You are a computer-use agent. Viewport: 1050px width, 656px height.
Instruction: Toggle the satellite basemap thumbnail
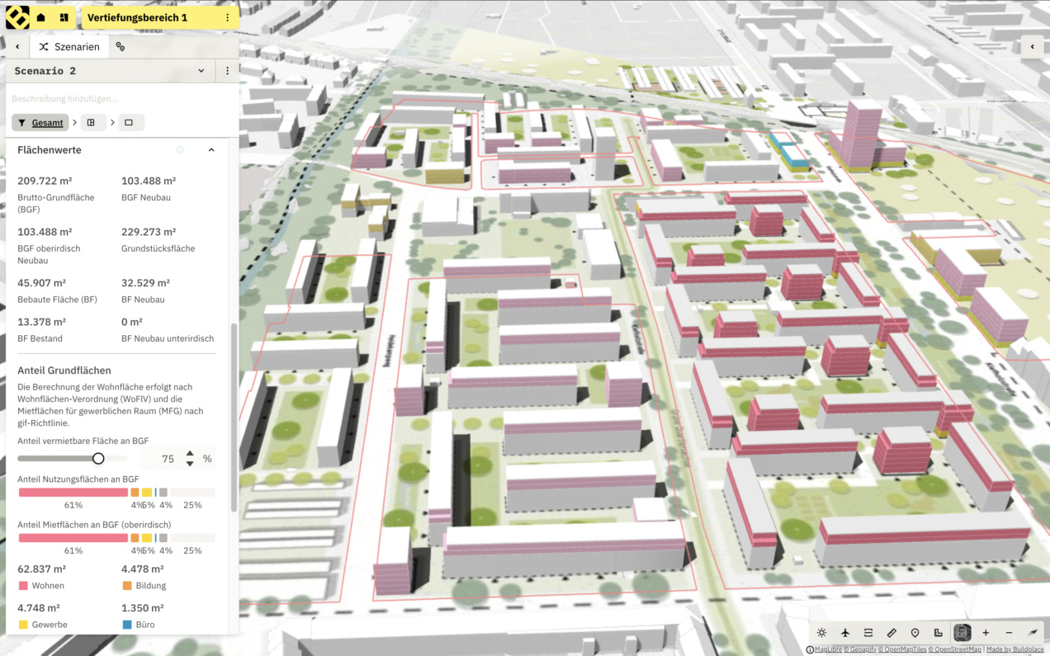[x=962, y=633]
